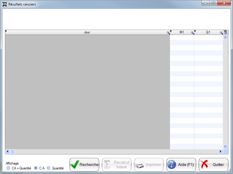Click the vertical scrollbar down arrow

point(226,146)
